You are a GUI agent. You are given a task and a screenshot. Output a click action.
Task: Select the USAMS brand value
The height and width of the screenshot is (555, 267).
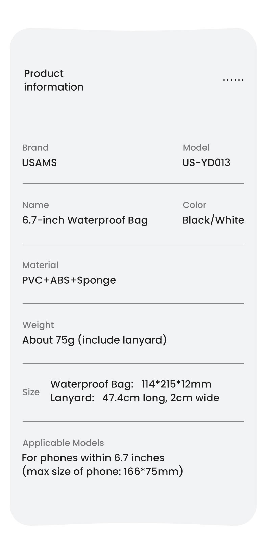40,162
